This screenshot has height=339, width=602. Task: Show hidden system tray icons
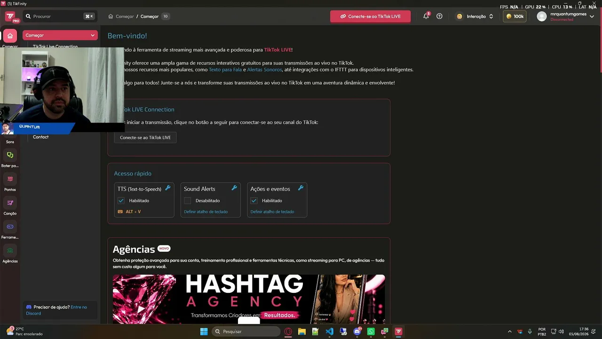tap(510, 331)
